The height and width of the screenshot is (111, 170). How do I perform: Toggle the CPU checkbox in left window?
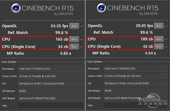point(82,39)
